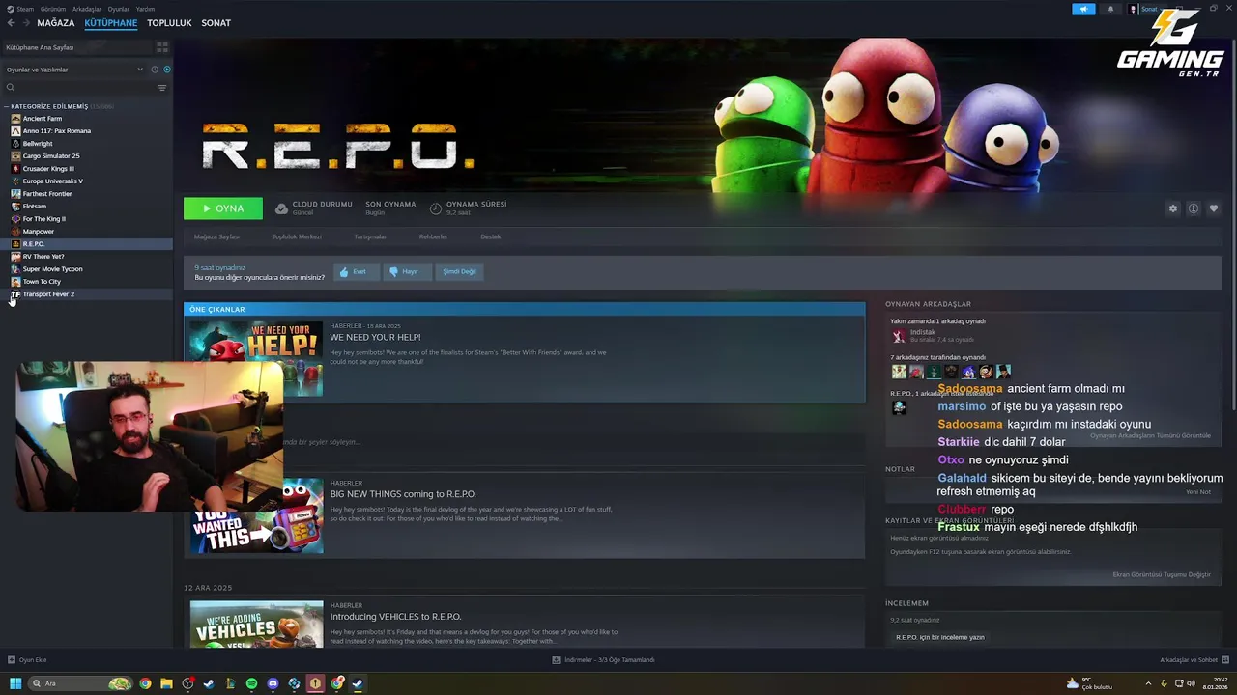Click the Indistak friend avatar
1237x695 pixels.
click(x=899, y=336)
